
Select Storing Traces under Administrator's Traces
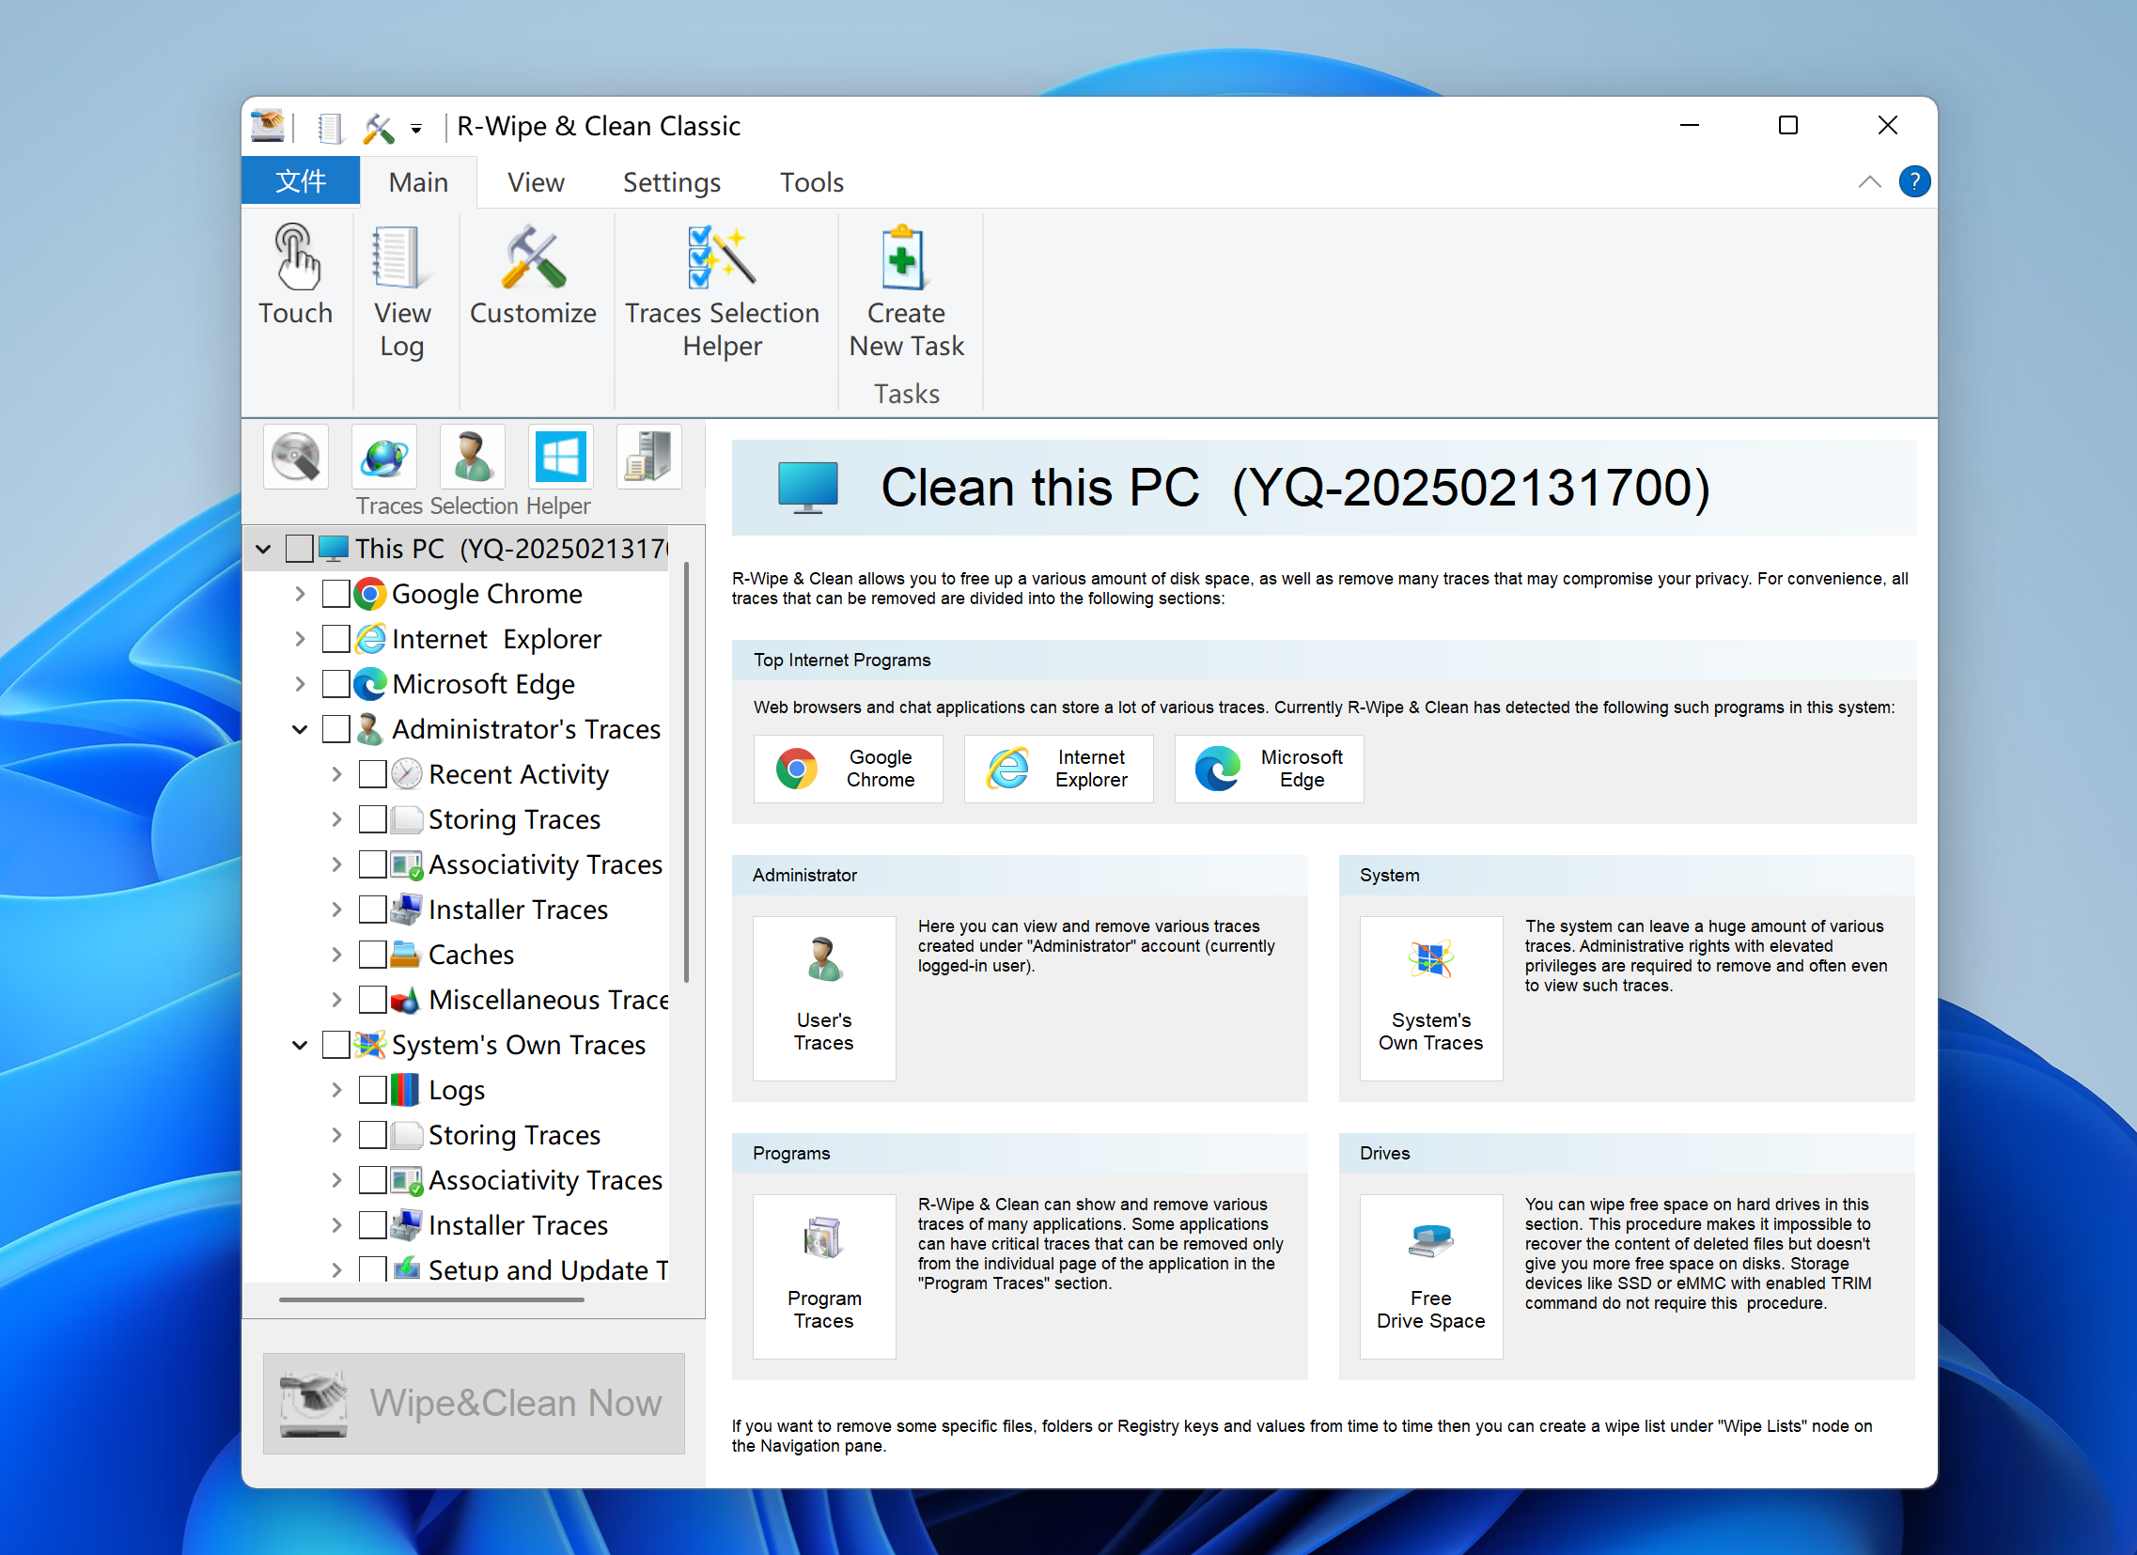pos(514,820)
